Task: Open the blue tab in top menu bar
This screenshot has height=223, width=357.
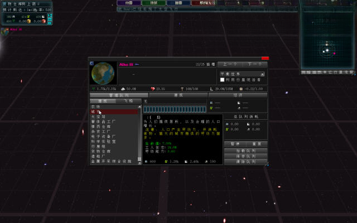Action: (x=178, y=3)
